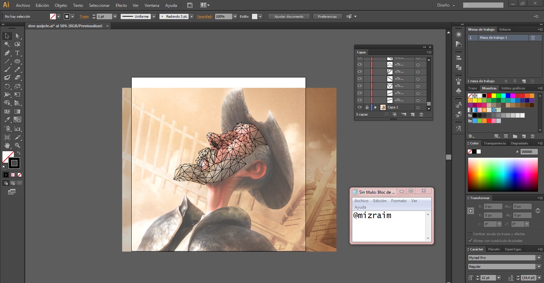Switch to the Enlaces tab
The height and width of the screenshot is (283, 544).
[x=505, y=30]
